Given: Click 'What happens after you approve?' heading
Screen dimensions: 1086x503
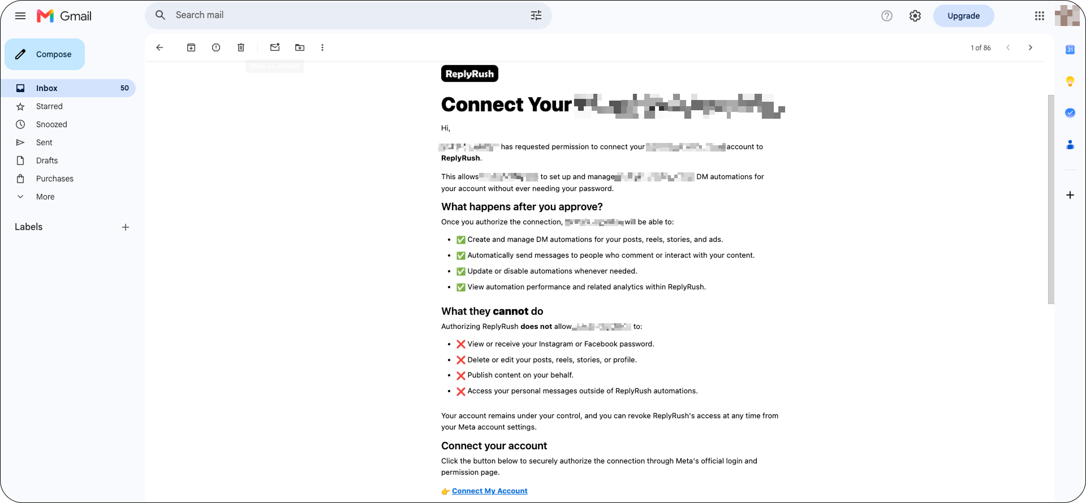Looking at the screenshot, I should pyautogui.click(x=522, y=207).
